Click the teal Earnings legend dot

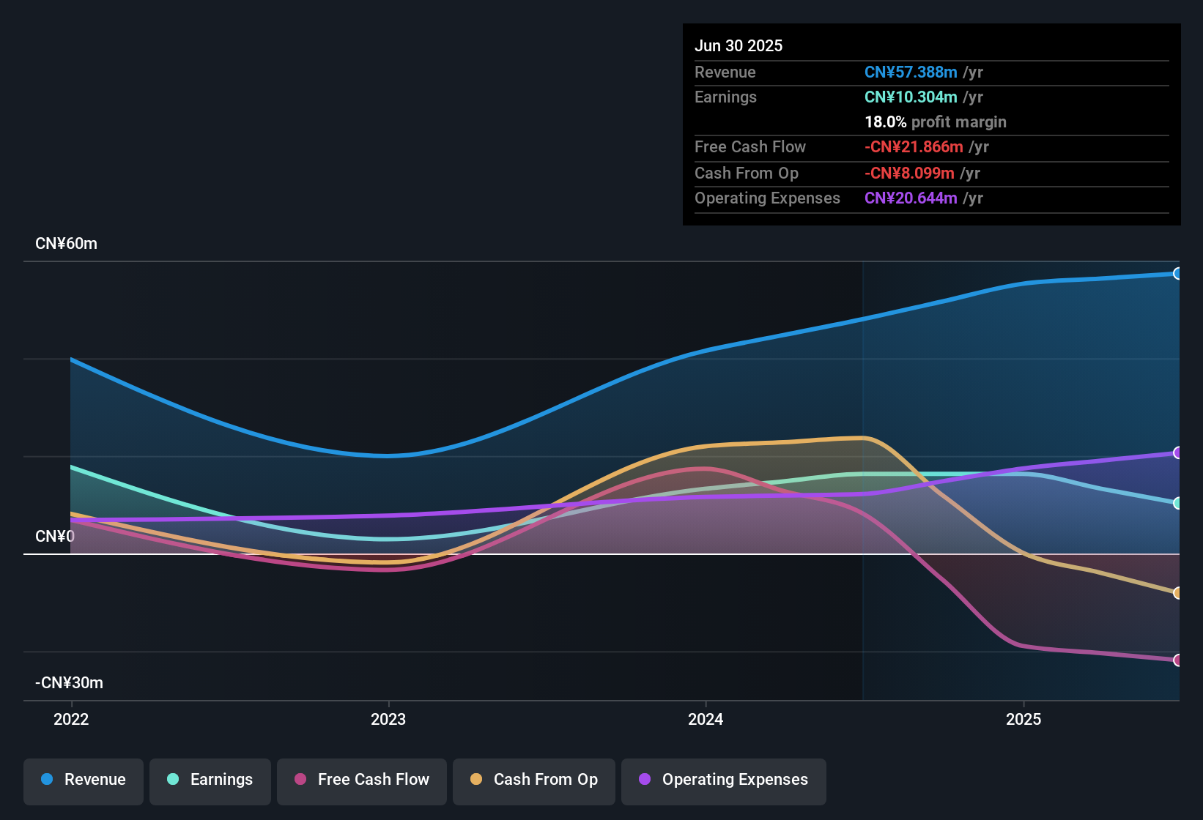click(x=173, y=780)
